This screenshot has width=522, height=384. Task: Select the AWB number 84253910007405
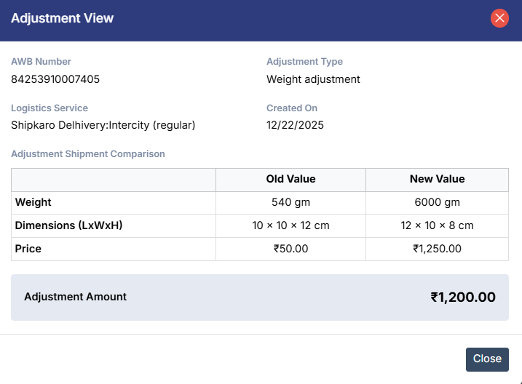point(55,79)
